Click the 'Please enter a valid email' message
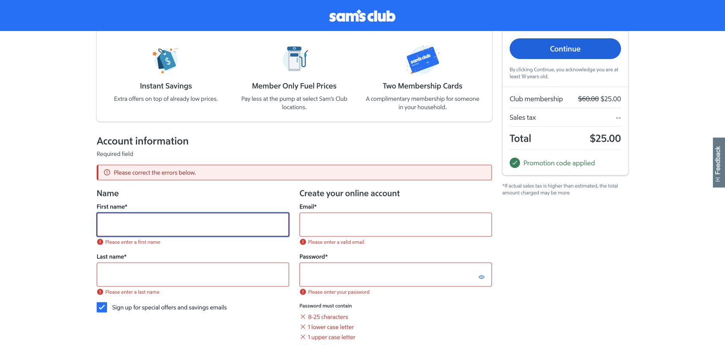This screenshot has width=725, height=345. [336, 242]
